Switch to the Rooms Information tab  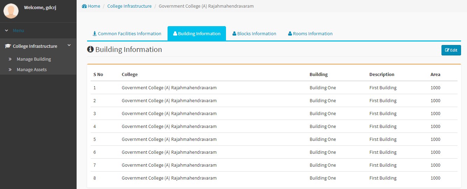point(310,34)
